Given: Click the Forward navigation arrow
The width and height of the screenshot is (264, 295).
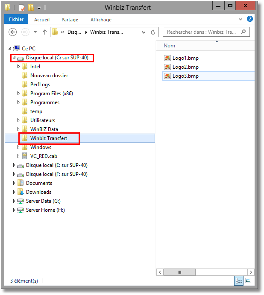Looking at the screenshot, I should tap(25, 32).
